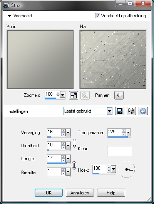This screenshot has height=204, width=154.
Task: Click the Hoek angle dial
Action: (127, 169)
